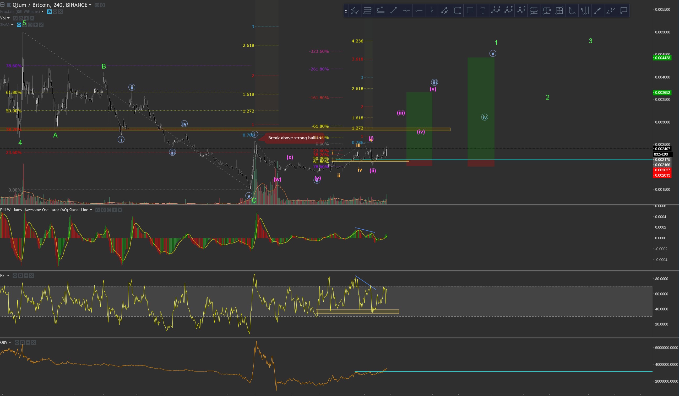
Task: Open OBV indicator settings gear
Action: coord(22,342)
